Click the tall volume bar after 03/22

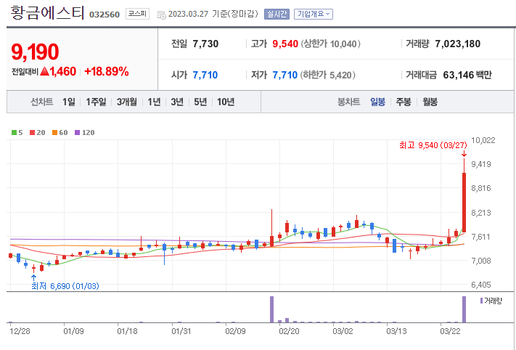pos(464,309)
